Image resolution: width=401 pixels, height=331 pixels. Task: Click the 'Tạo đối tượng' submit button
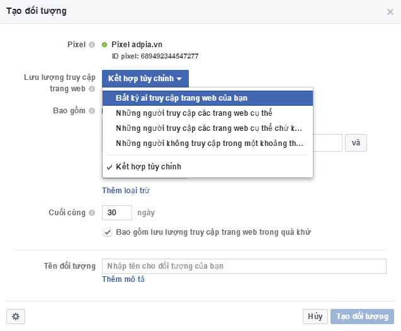coord(362,317)
